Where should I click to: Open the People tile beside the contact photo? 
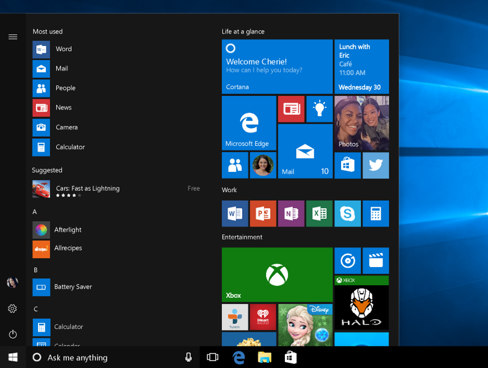235,165
